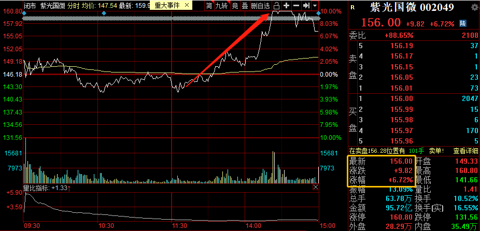Click the event diamond marker at 15:00

pyautogui.click(x=319, y=13)
